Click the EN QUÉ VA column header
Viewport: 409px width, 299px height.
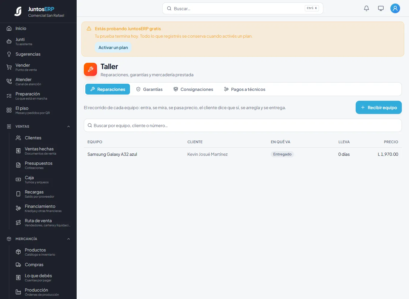pyautogui.click(x=281, y=142)
